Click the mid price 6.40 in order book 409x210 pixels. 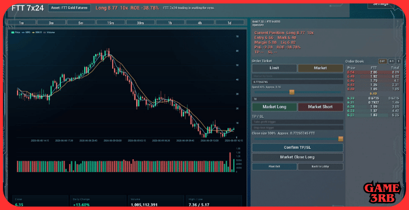[373, 93]
